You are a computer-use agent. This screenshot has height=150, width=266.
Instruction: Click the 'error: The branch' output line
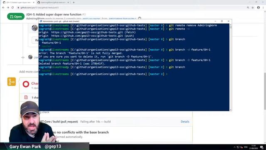81,53
